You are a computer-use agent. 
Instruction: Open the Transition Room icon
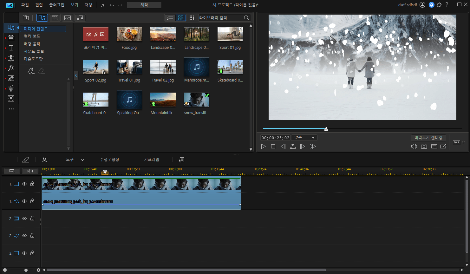tap(11, 58)
